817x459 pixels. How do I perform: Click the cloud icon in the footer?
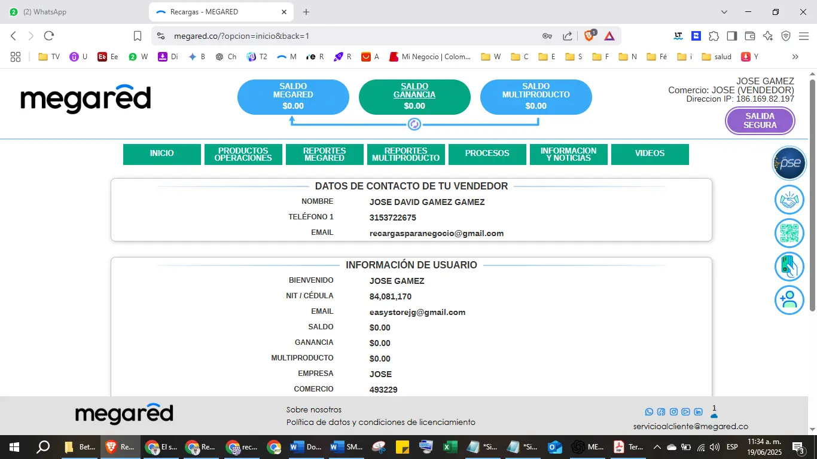[x=714, y=415]
